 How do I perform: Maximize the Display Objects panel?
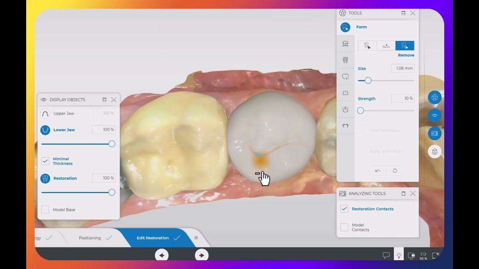[x=104, y=100]
